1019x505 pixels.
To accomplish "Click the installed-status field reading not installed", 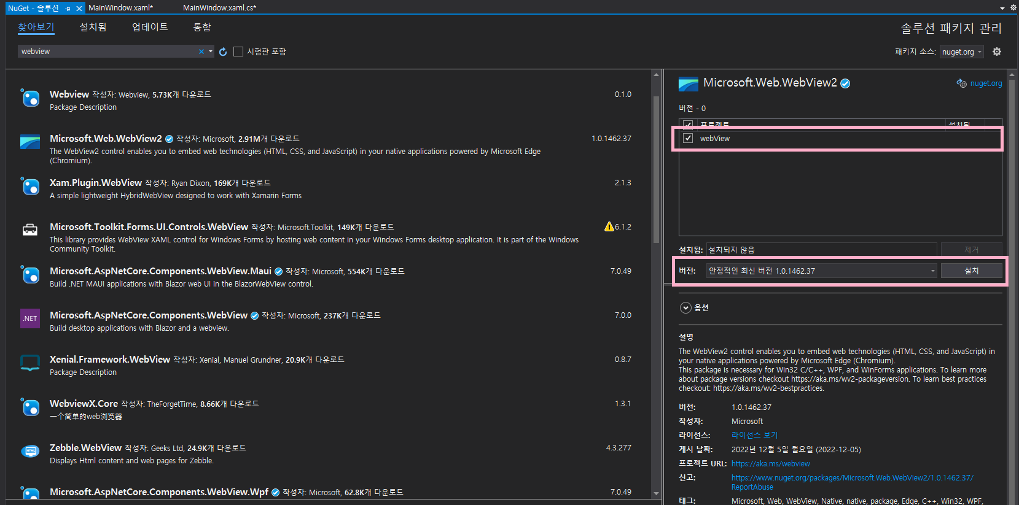I will pyautogui.click(x=821, y=250).
